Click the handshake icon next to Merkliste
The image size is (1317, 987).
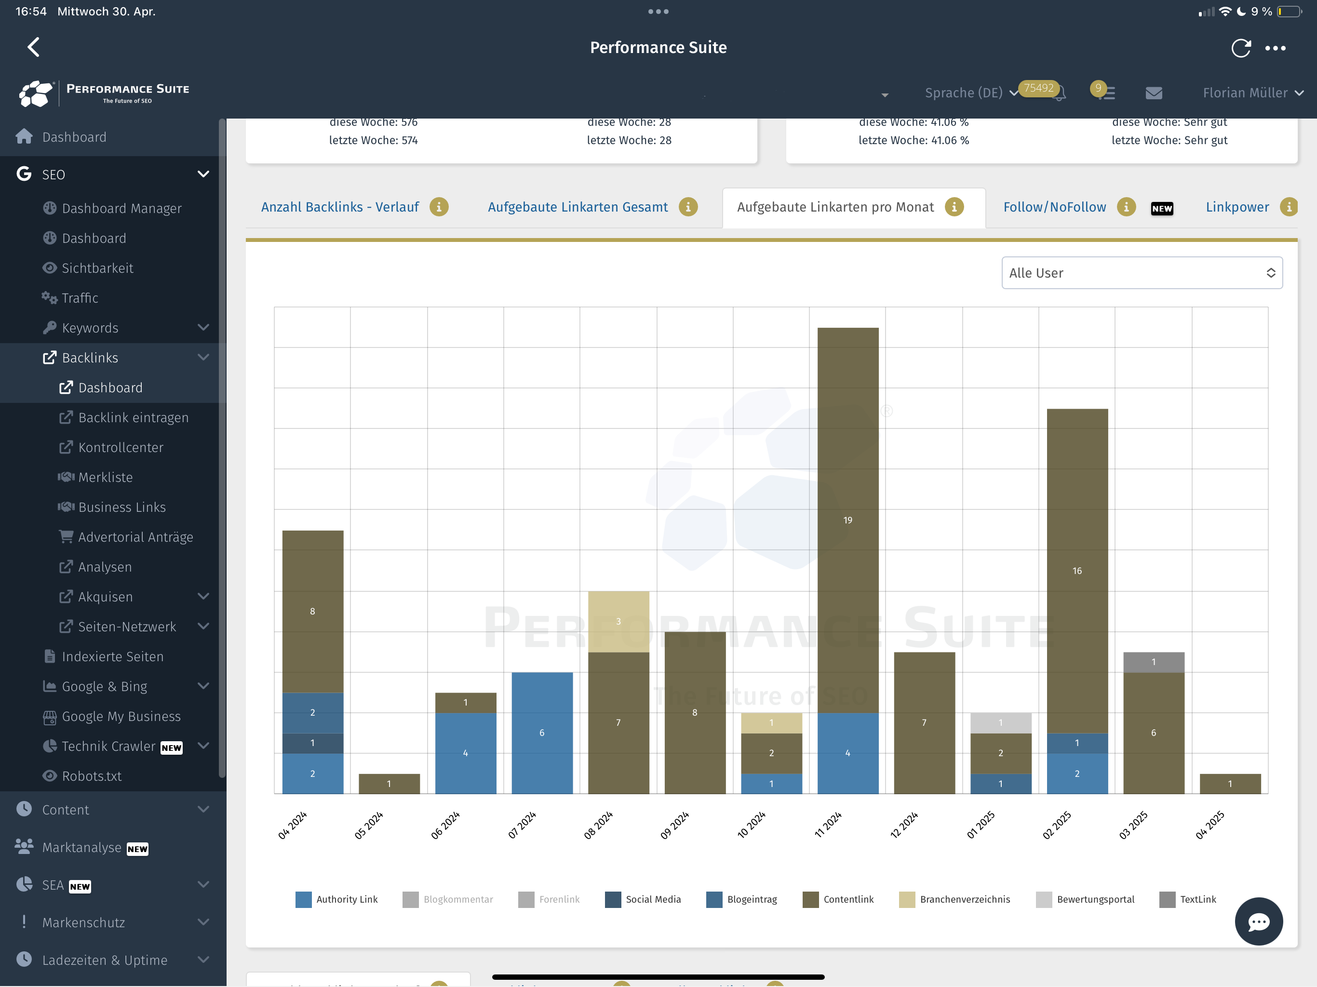pos(66,477)
